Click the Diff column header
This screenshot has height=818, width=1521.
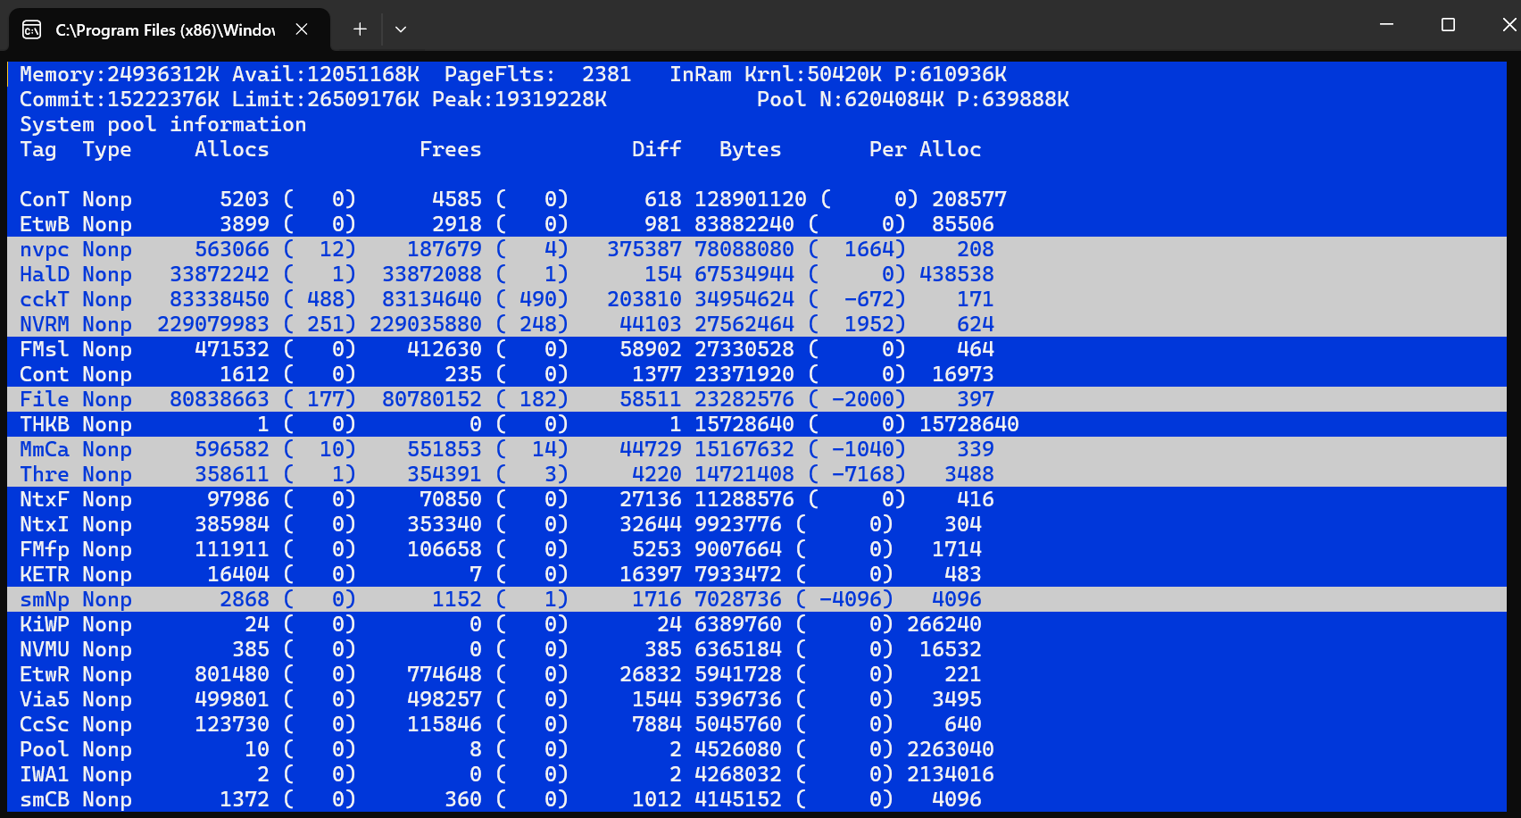point(657,149)
